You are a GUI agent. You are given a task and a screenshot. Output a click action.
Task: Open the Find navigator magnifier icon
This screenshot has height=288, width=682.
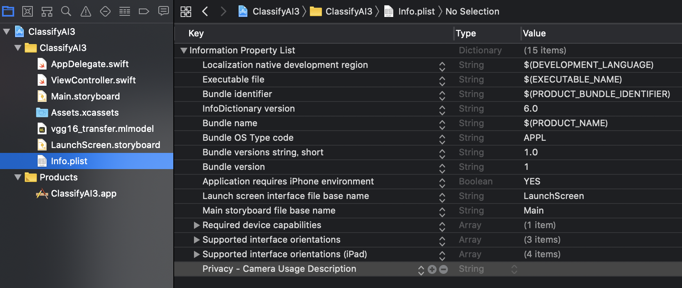[x=66, y=11]
